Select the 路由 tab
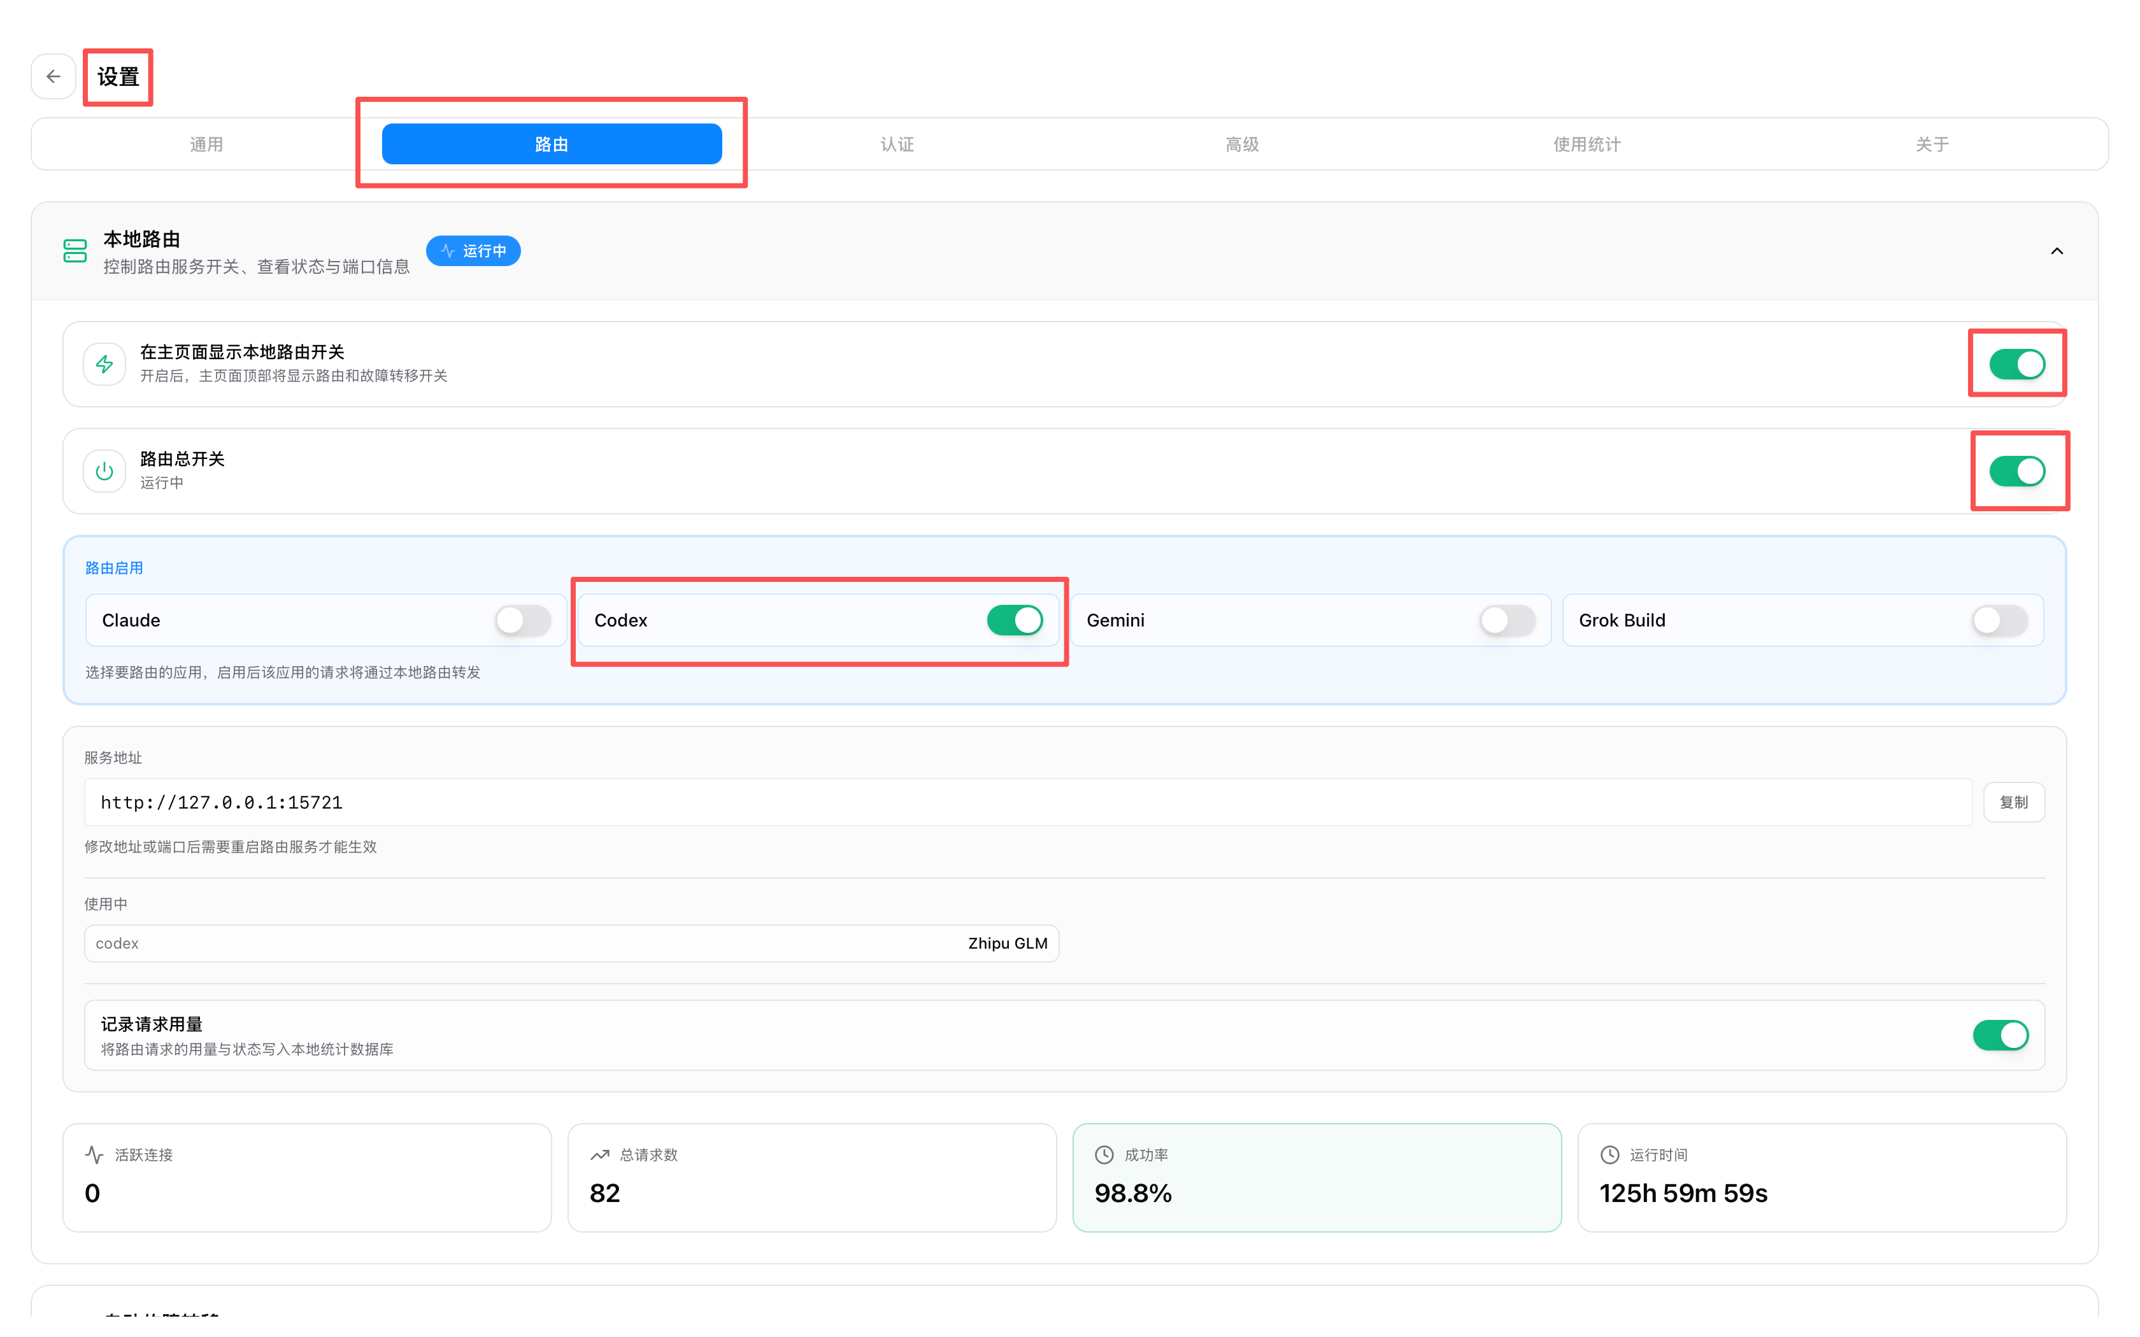The height and width of the screenshot is (1337, 2140). click(552, 144)
